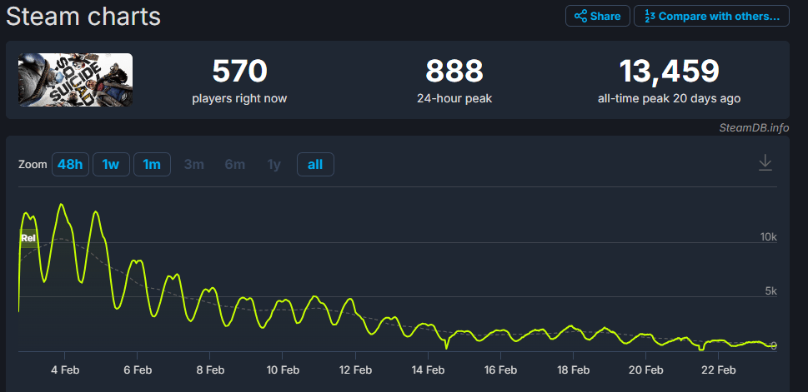Click the Rel release marker on chart
808x392 pixels.
[28, 238]
